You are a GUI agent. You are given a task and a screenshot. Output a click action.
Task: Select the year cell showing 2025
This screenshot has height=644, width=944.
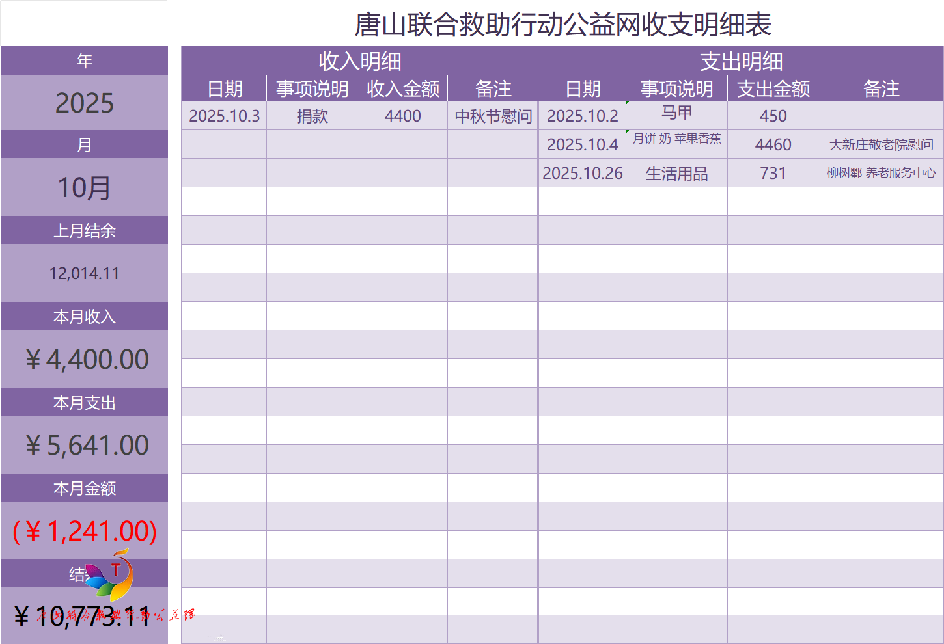84,103
